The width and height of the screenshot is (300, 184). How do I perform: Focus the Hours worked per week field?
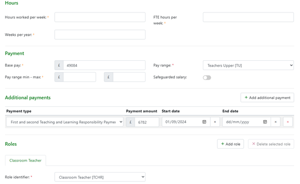tap(100, 17)
